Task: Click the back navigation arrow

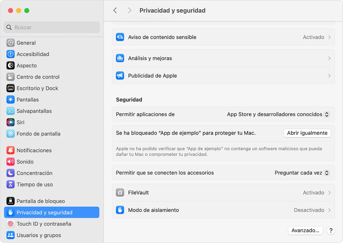Action: tap(115, 10)
